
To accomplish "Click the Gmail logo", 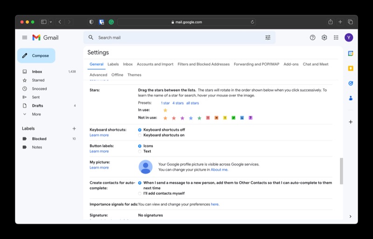I will [45, 38].
